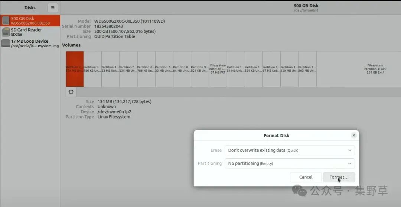Image resolution: width=401 pixels, height=207 pixels.
Task: Select Partition 8 84 MB block
Action: coord(182,69)
